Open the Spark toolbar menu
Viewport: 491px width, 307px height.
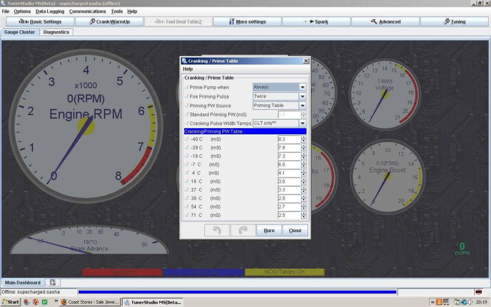[316, 22]
